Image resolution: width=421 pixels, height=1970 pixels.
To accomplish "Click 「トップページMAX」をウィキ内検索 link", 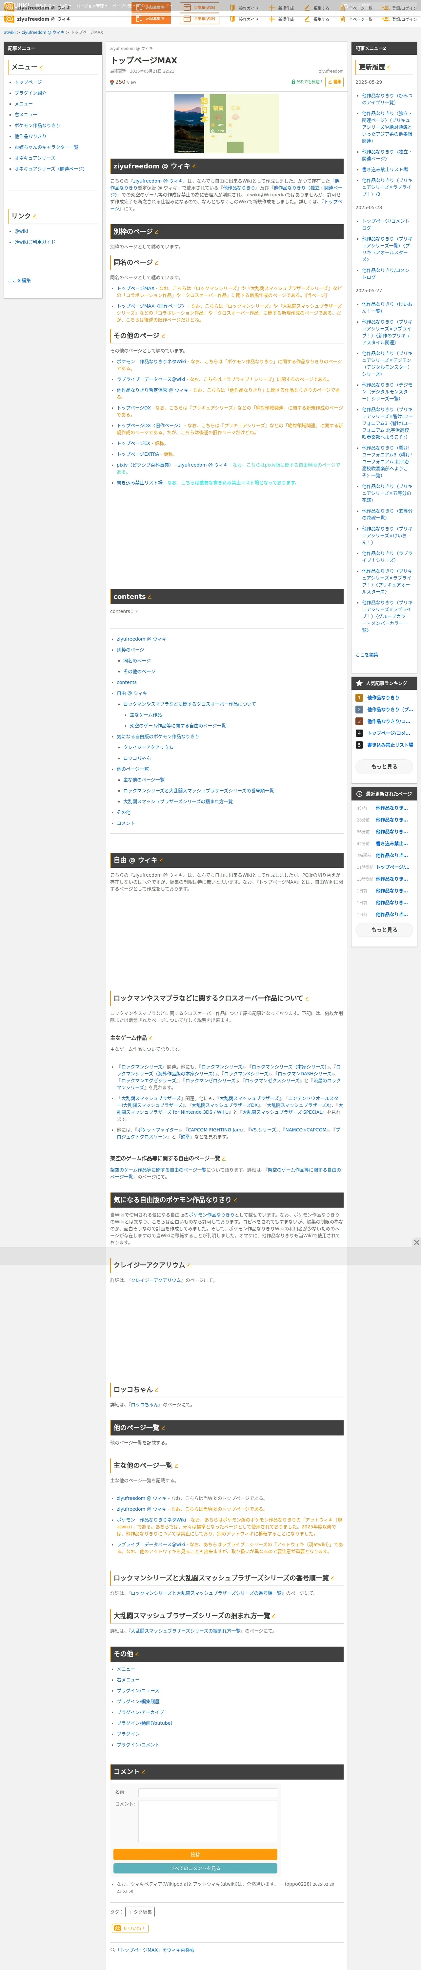I will point(156,1950).
